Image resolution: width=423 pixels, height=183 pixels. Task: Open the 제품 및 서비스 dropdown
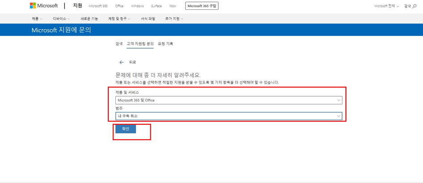click(x=229, y=100)
